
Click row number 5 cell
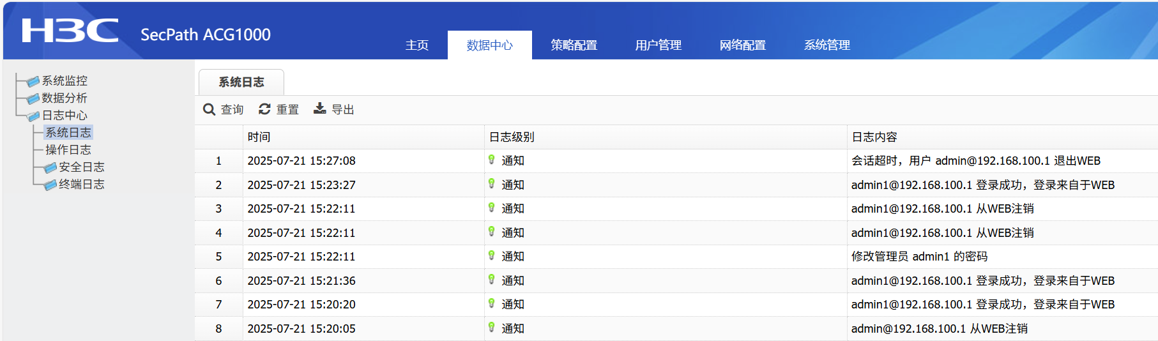pos(218,257)
